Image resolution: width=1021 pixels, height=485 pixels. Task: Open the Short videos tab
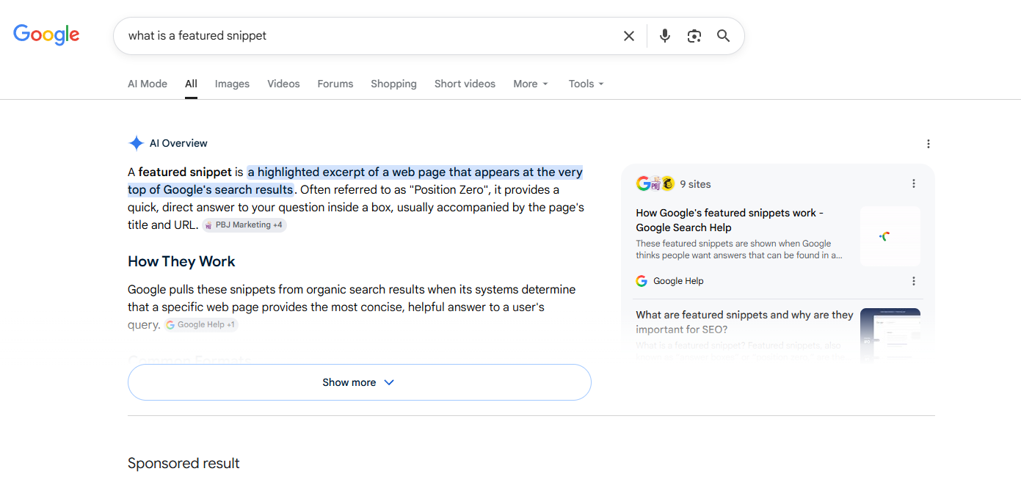[465, 84]
